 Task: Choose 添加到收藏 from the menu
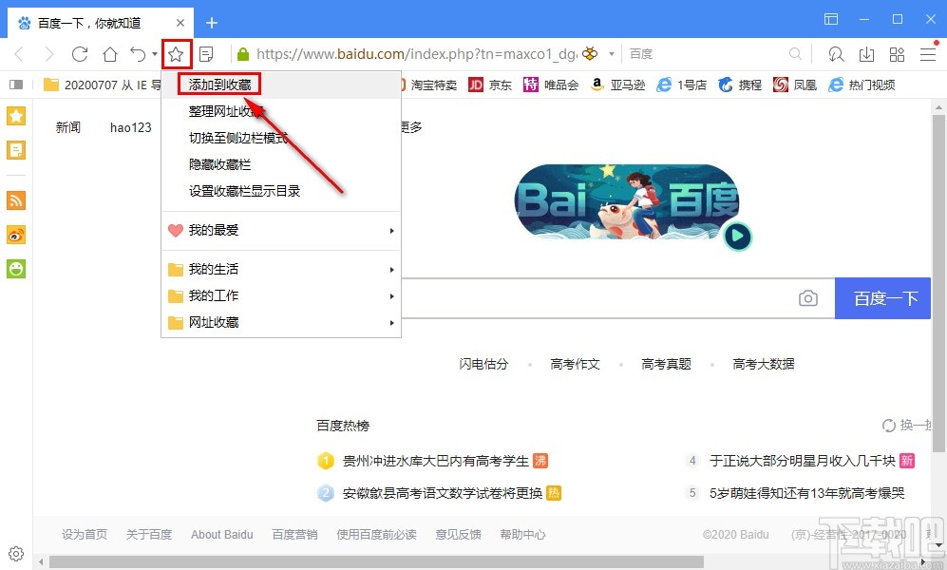coord(281,85)
